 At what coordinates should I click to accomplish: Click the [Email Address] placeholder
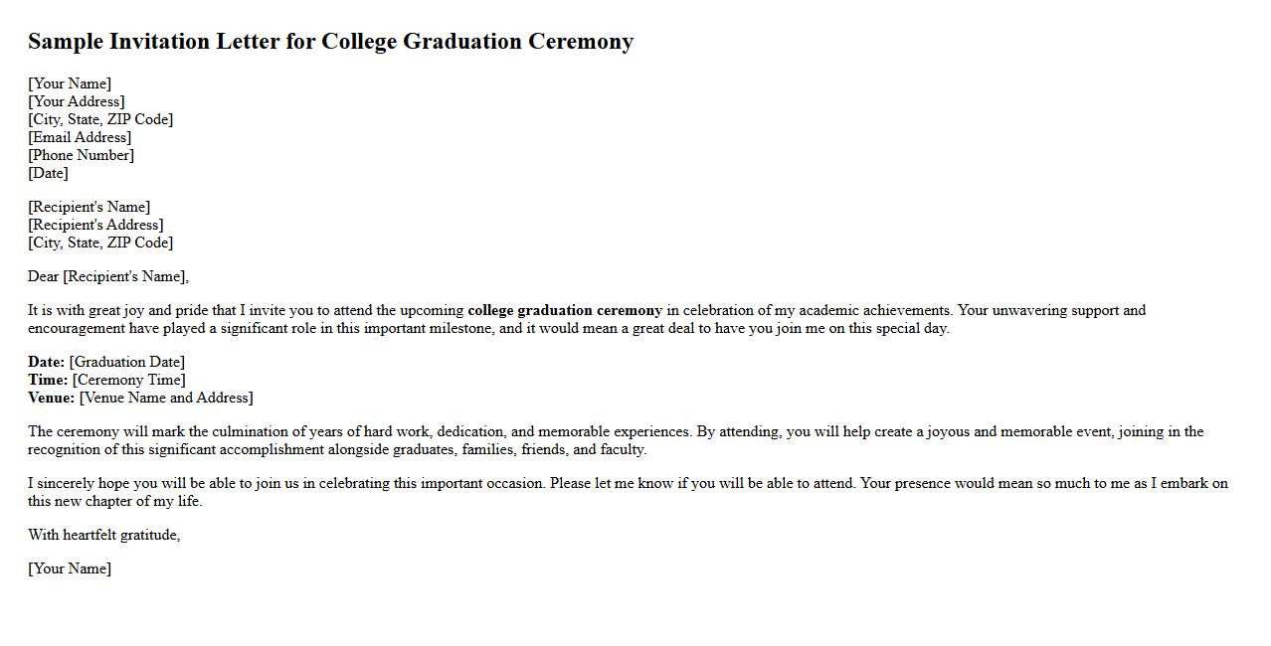tap(80, 137)
